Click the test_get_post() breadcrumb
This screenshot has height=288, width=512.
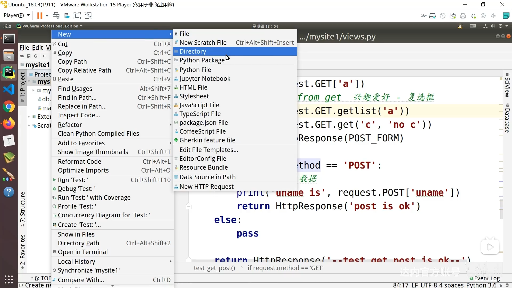(214, 268)
